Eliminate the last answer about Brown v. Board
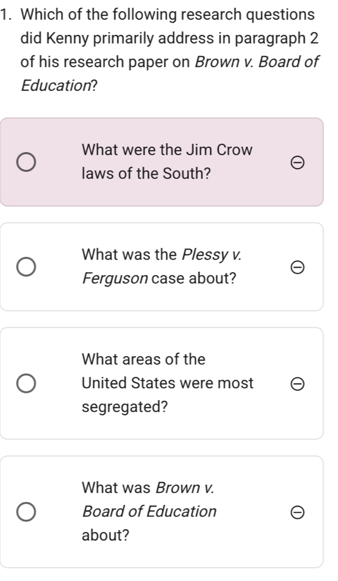 [x=296, y=512]
